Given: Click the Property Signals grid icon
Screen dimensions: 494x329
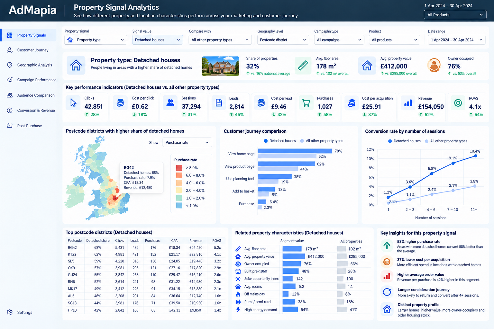Looking at the screenshot, I should pyautogui.click(x=10, y=35).
